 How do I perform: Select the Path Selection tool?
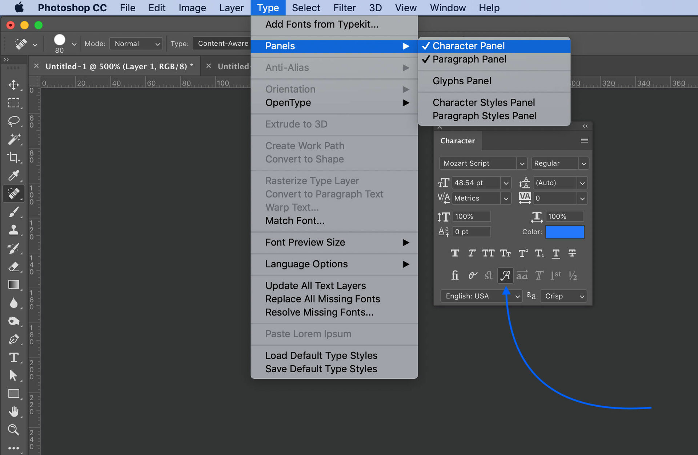[14, 375]
